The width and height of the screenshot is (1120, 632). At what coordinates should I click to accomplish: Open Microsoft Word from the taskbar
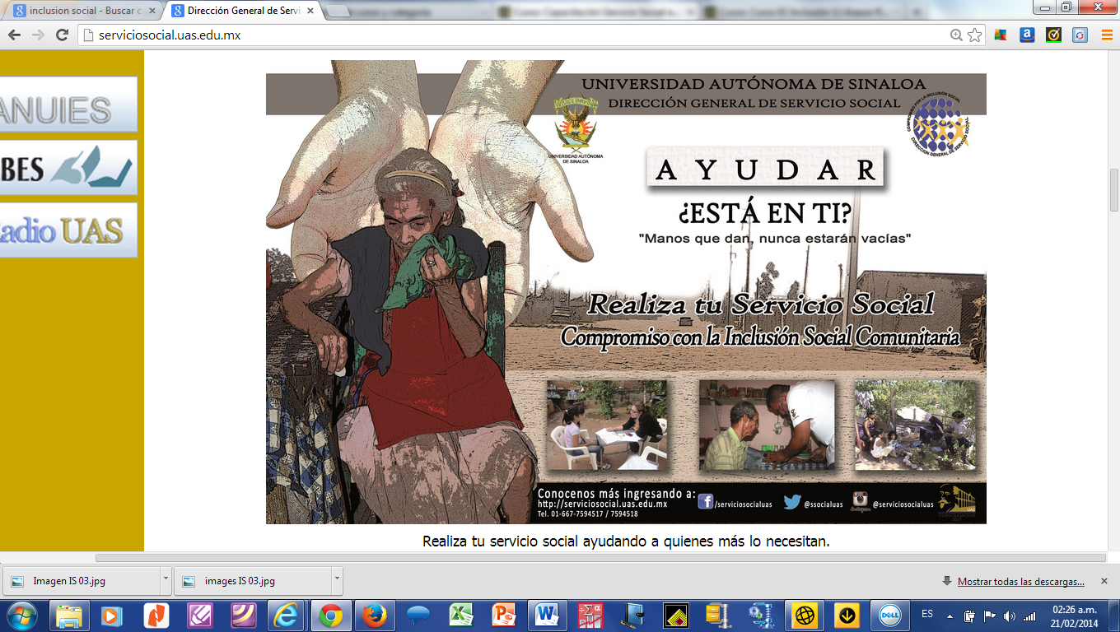point(545,616)
